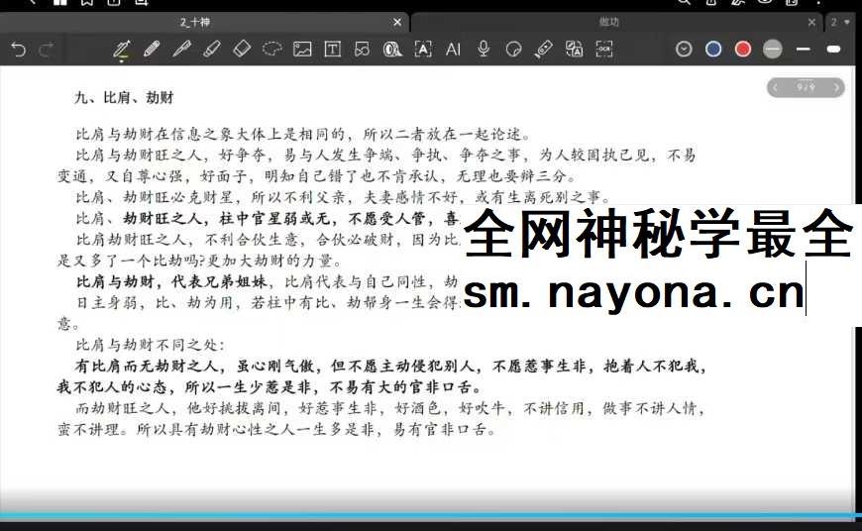Select the fountain pen tool

181,50
